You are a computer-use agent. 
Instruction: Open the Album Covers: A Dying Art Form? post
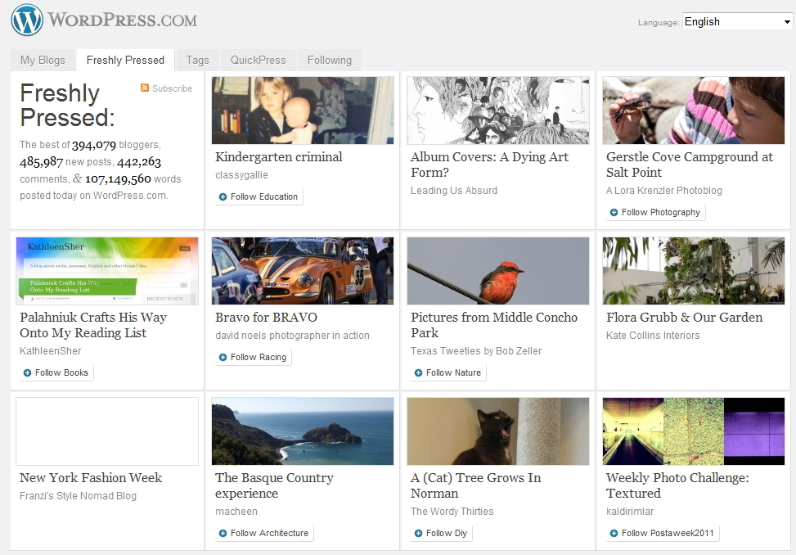489,165
